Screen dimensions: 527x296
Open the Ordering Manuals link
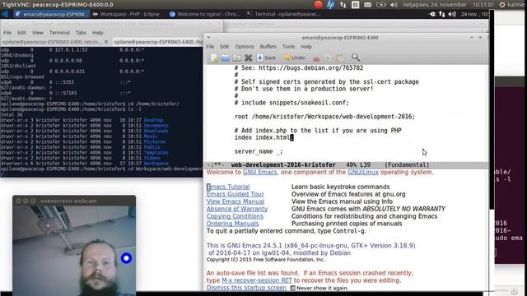click(232, 224)
